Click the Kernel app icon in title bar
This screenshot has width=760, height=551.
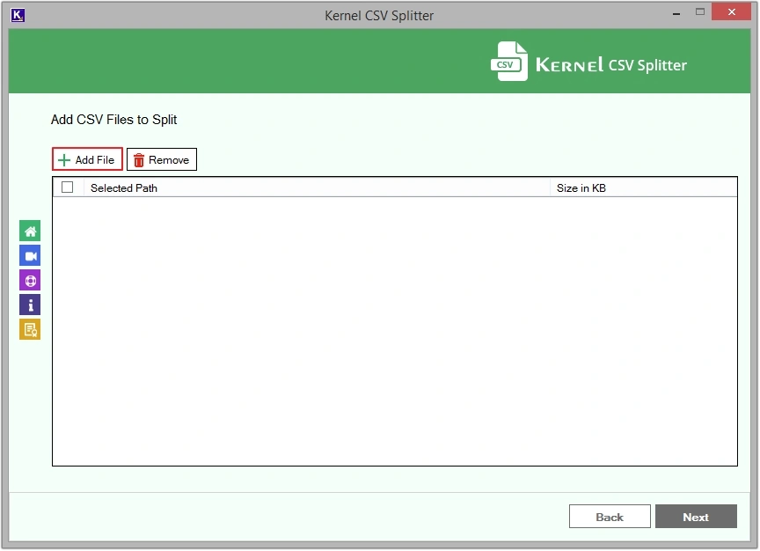click(x=17, y=14)
